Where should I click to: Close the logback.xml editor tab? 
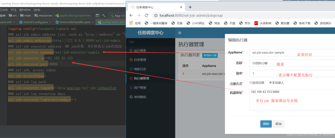[x=14, y=22]
